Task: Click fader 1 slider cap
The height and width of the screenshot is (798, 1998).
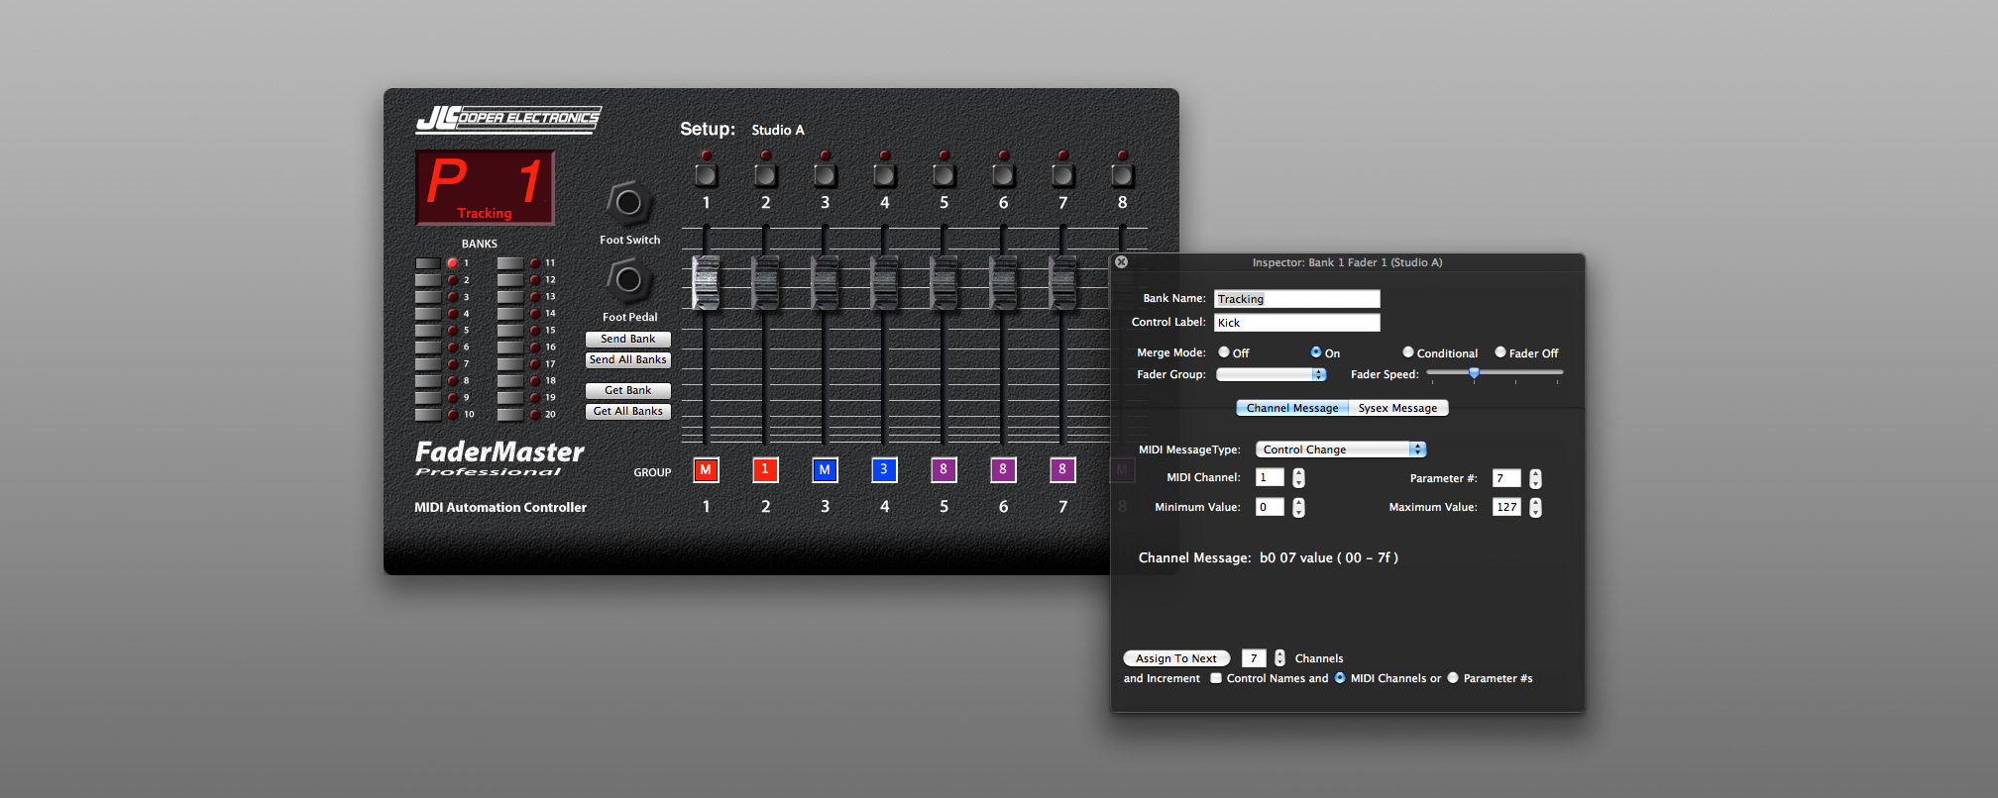Action: (x=706, y=282)
